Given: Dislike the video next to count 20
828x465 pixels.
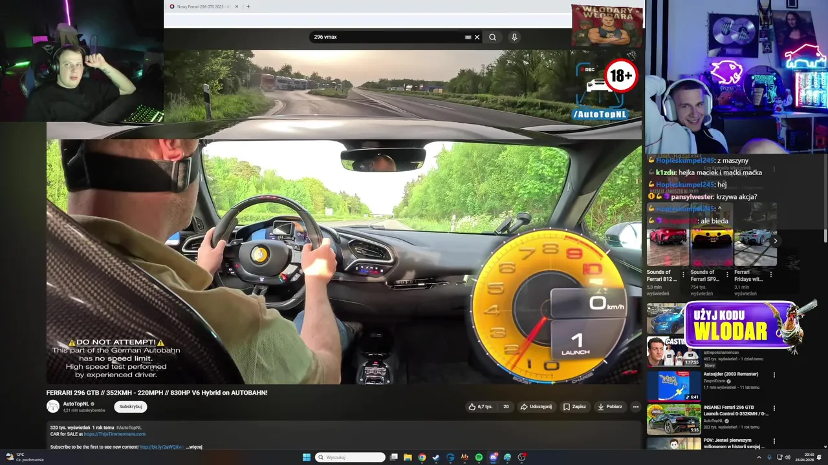Looking at the screenshot, I should coord(506,407).
